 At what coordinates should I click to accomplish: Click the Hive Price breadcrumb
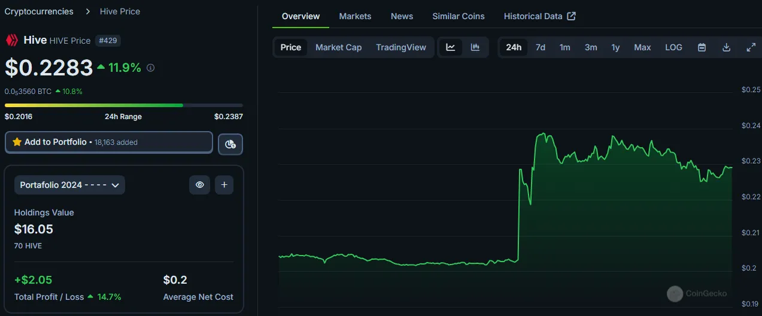tap(120, 11)
